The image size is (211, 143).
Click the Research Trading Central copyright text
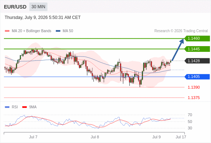coord(181,31)
